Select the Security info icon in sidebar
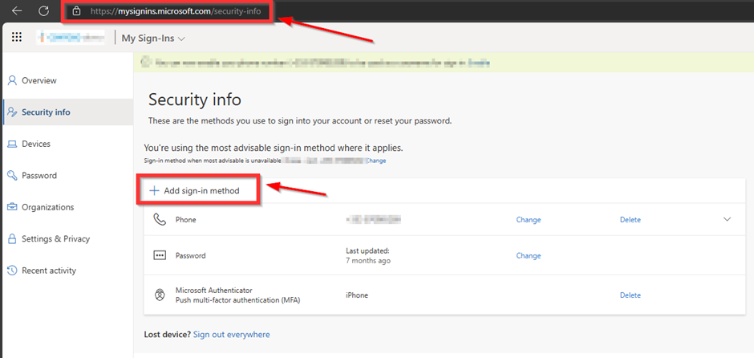754x358 pixels. coord(13,112)
